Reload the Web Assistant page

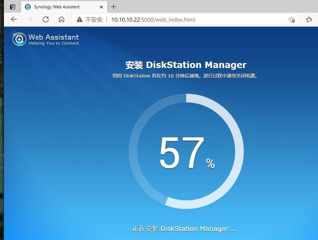click(46, 19)
